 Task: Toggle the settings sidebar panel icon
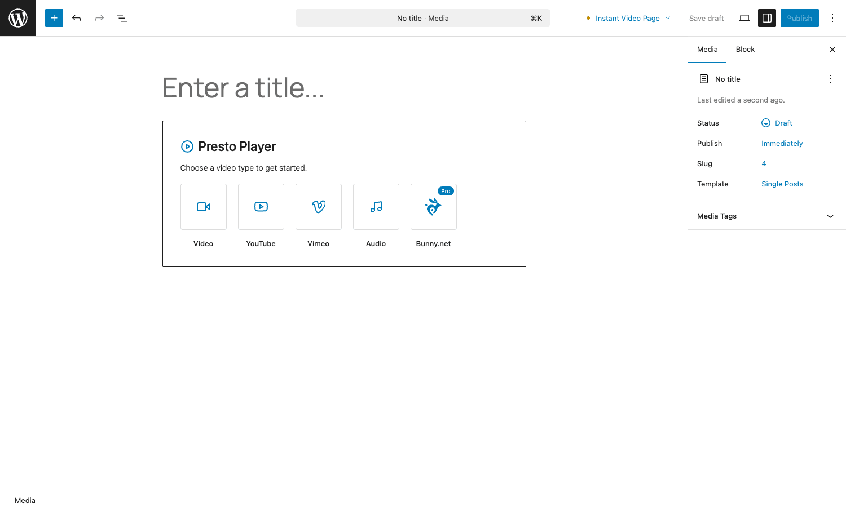[767, 18]
